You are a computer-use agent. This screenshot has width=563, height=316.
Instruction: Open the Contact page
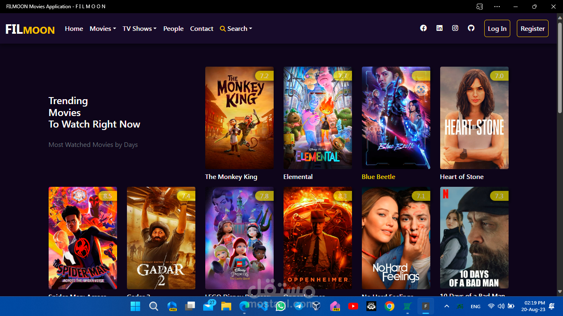pyautogui.click(x=202, y=28)
